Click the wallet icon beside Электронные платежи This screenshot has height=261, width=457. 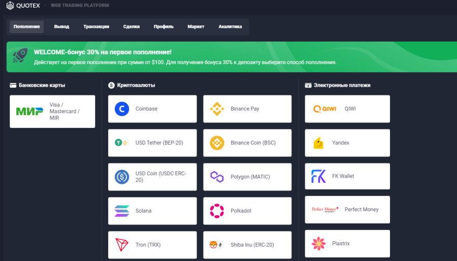tap(308, 85)
